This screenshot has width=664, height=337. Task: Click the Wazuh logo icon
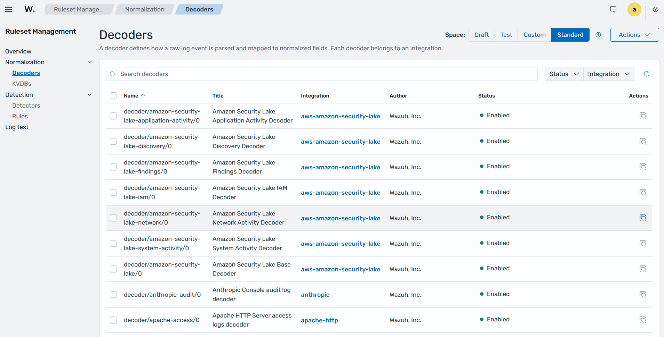[30, 9]
